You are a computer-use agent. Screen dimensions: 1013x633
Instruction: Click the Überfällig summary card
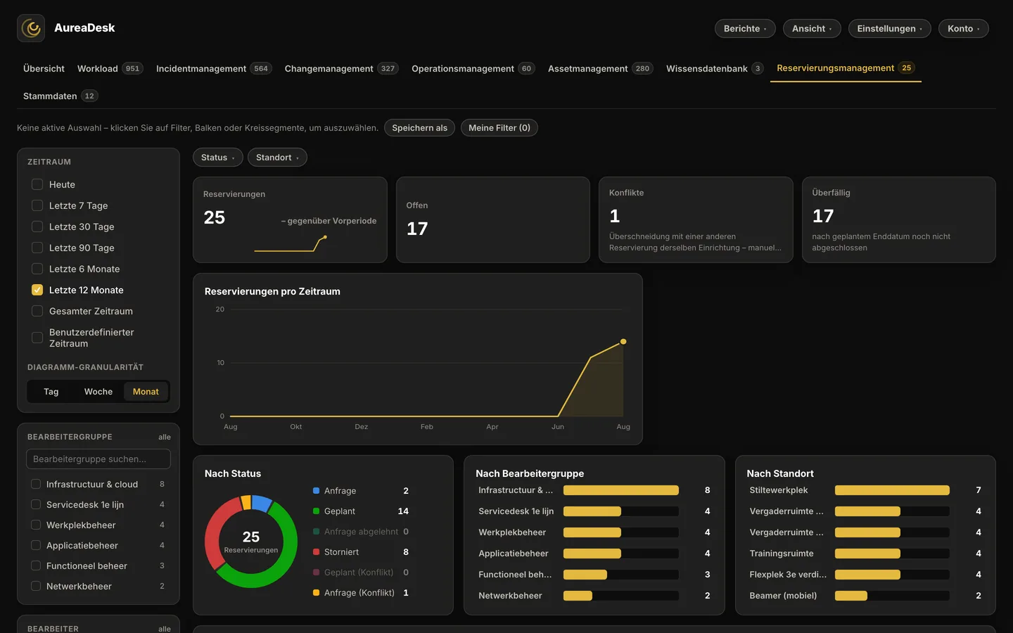(x=899, y=220)
